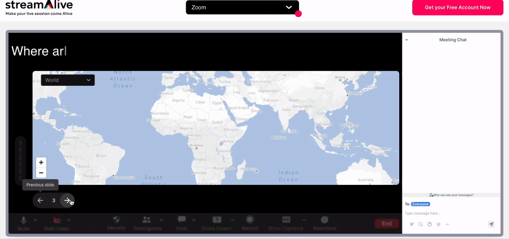Click the Share Screen icon

coord(217,219)
